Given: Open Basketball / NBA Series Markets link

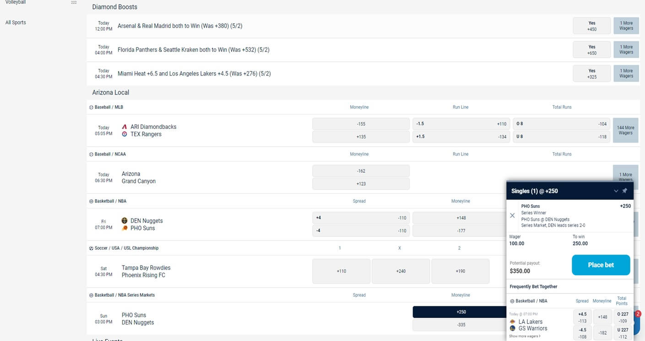Looking at the screenshot, I should (x=125, y=295).
